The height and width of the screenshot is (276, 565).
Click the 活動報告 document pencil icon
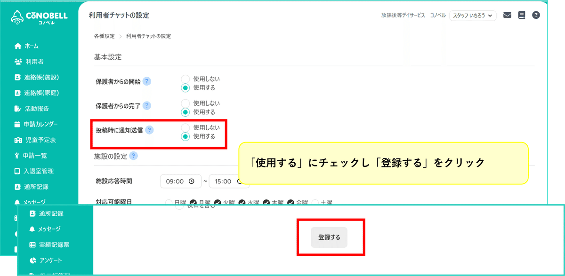tap(18, 109)
